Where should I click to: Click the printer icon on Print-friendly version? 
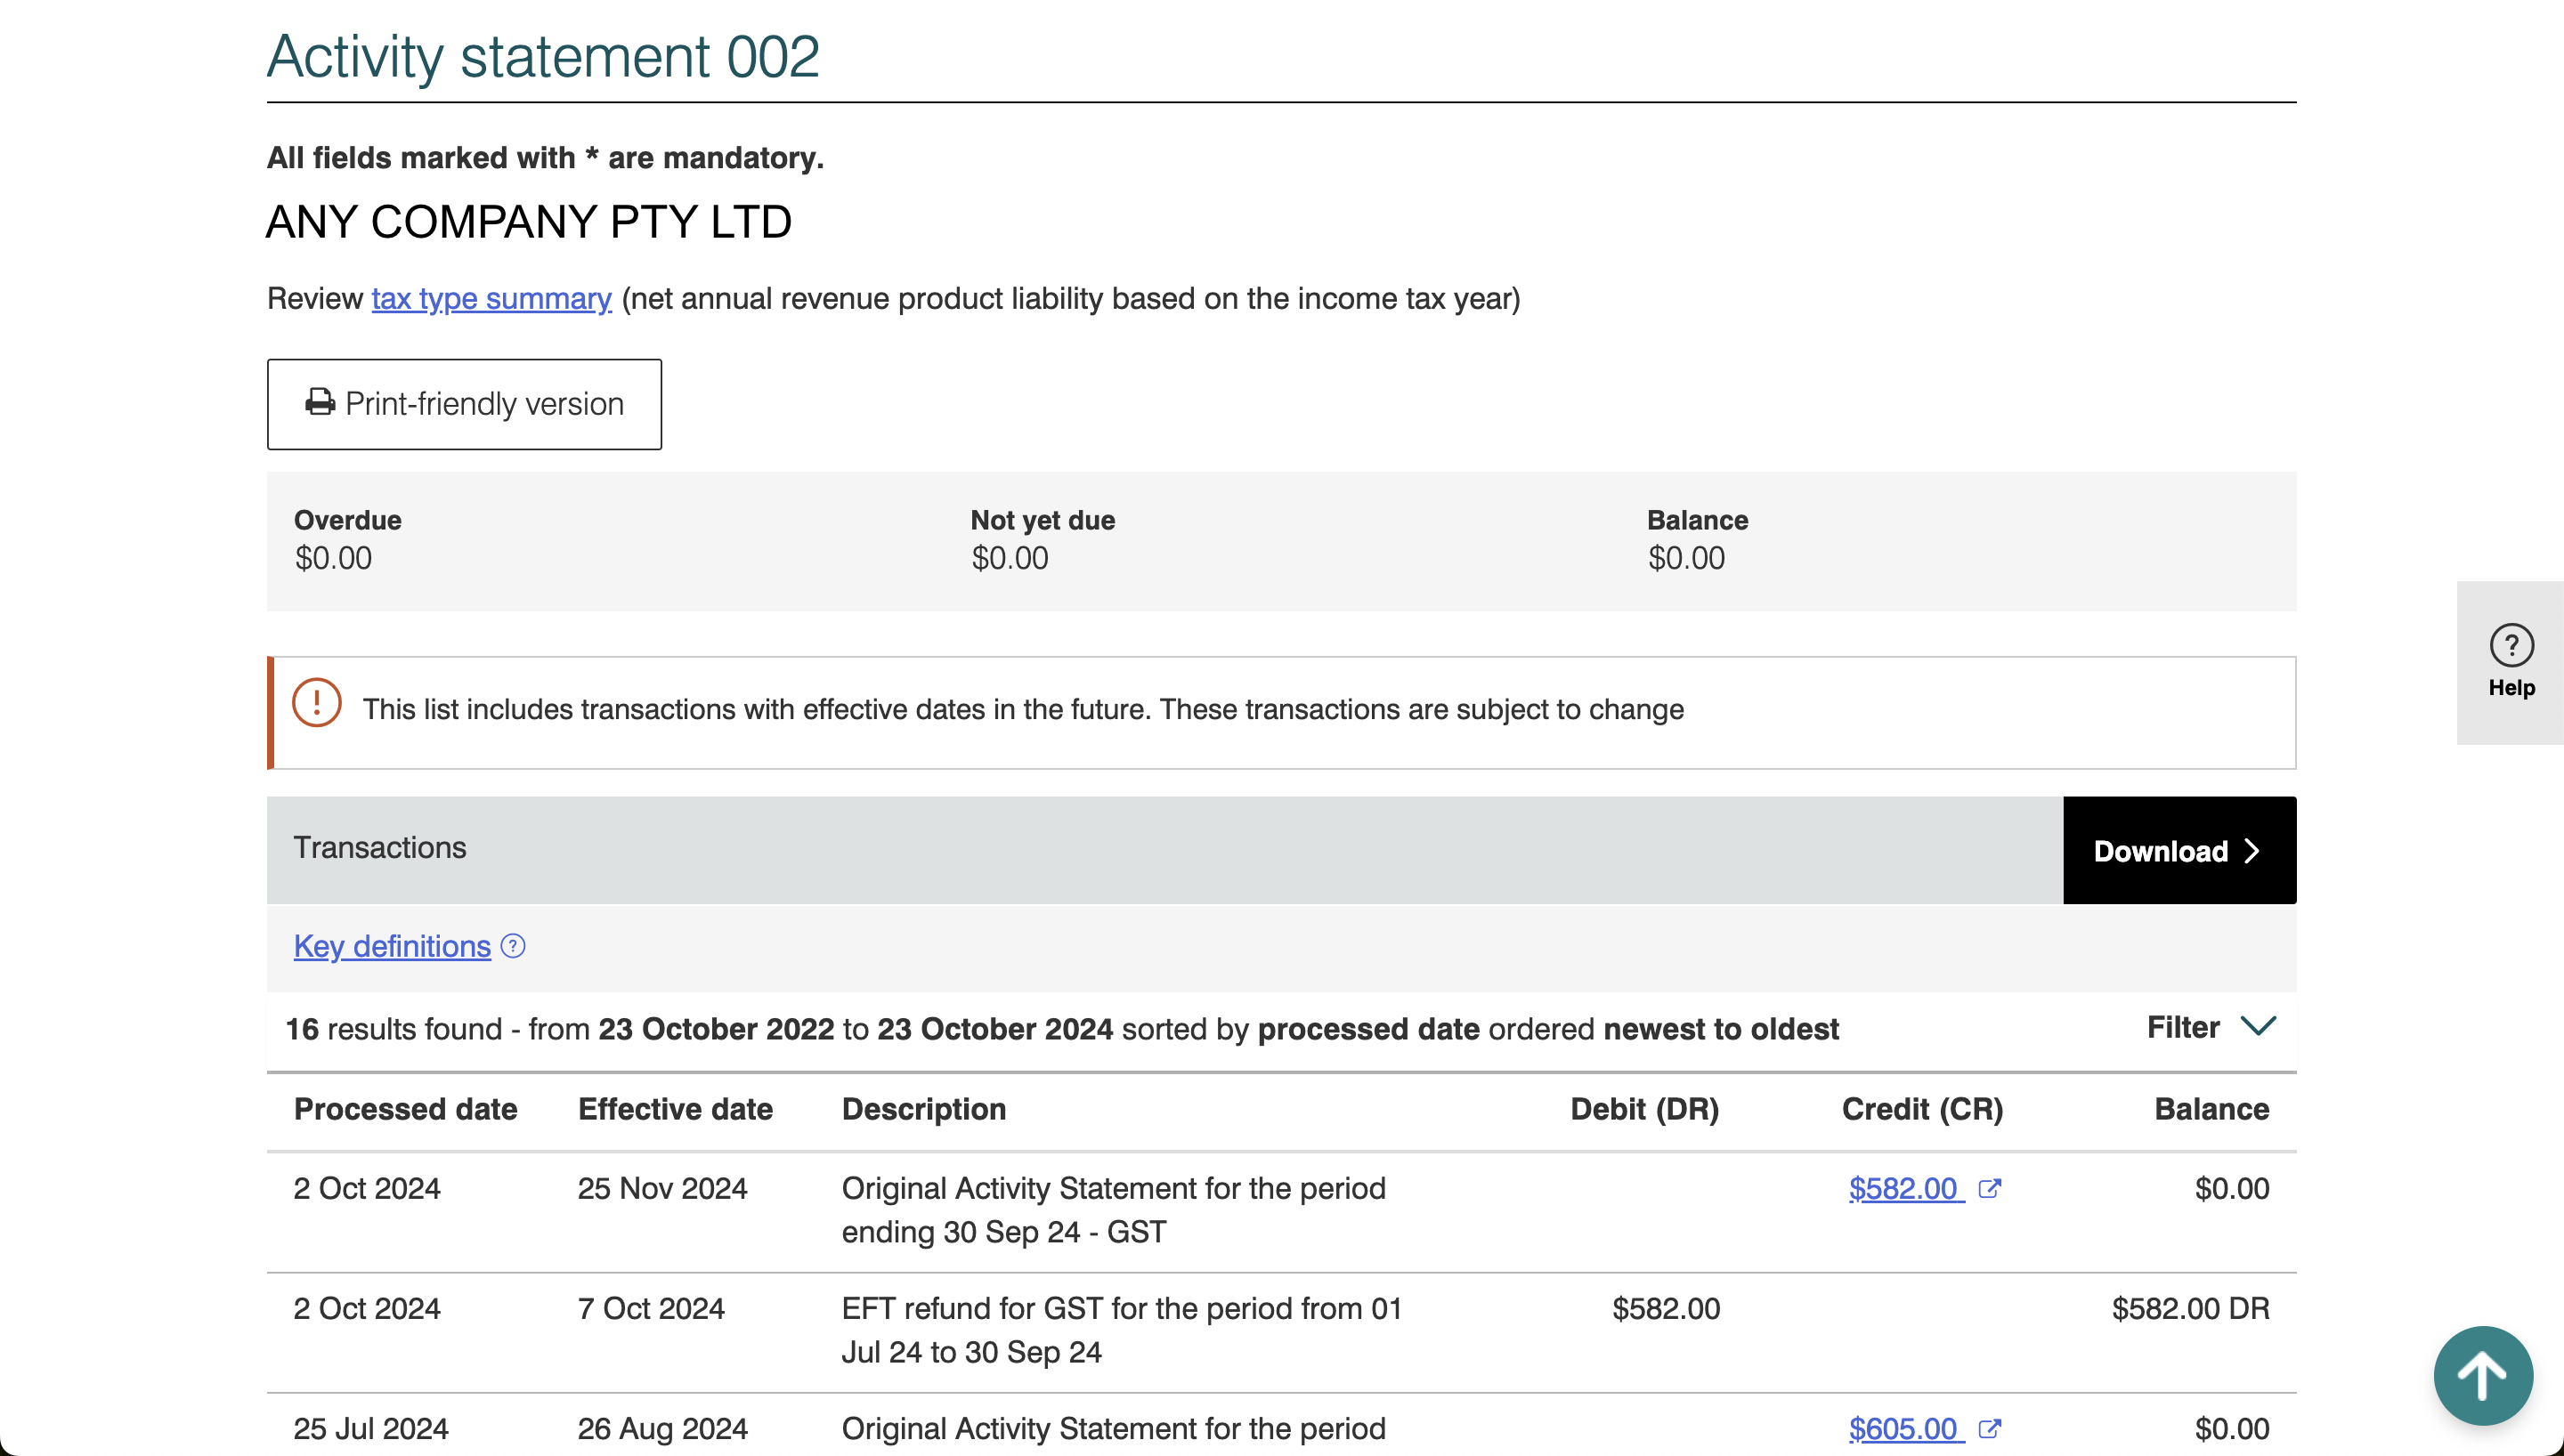click(x=319, y=402)
